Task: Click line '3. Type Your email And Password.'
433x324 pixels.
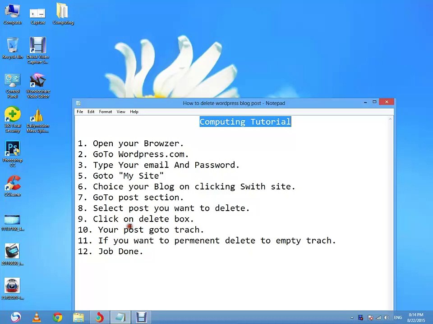Action: 158,165
